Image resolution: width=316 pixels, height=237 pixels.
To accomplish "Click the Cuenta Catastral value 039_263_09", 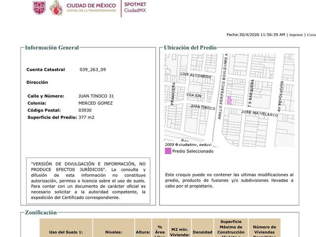I will coord(93,70).
